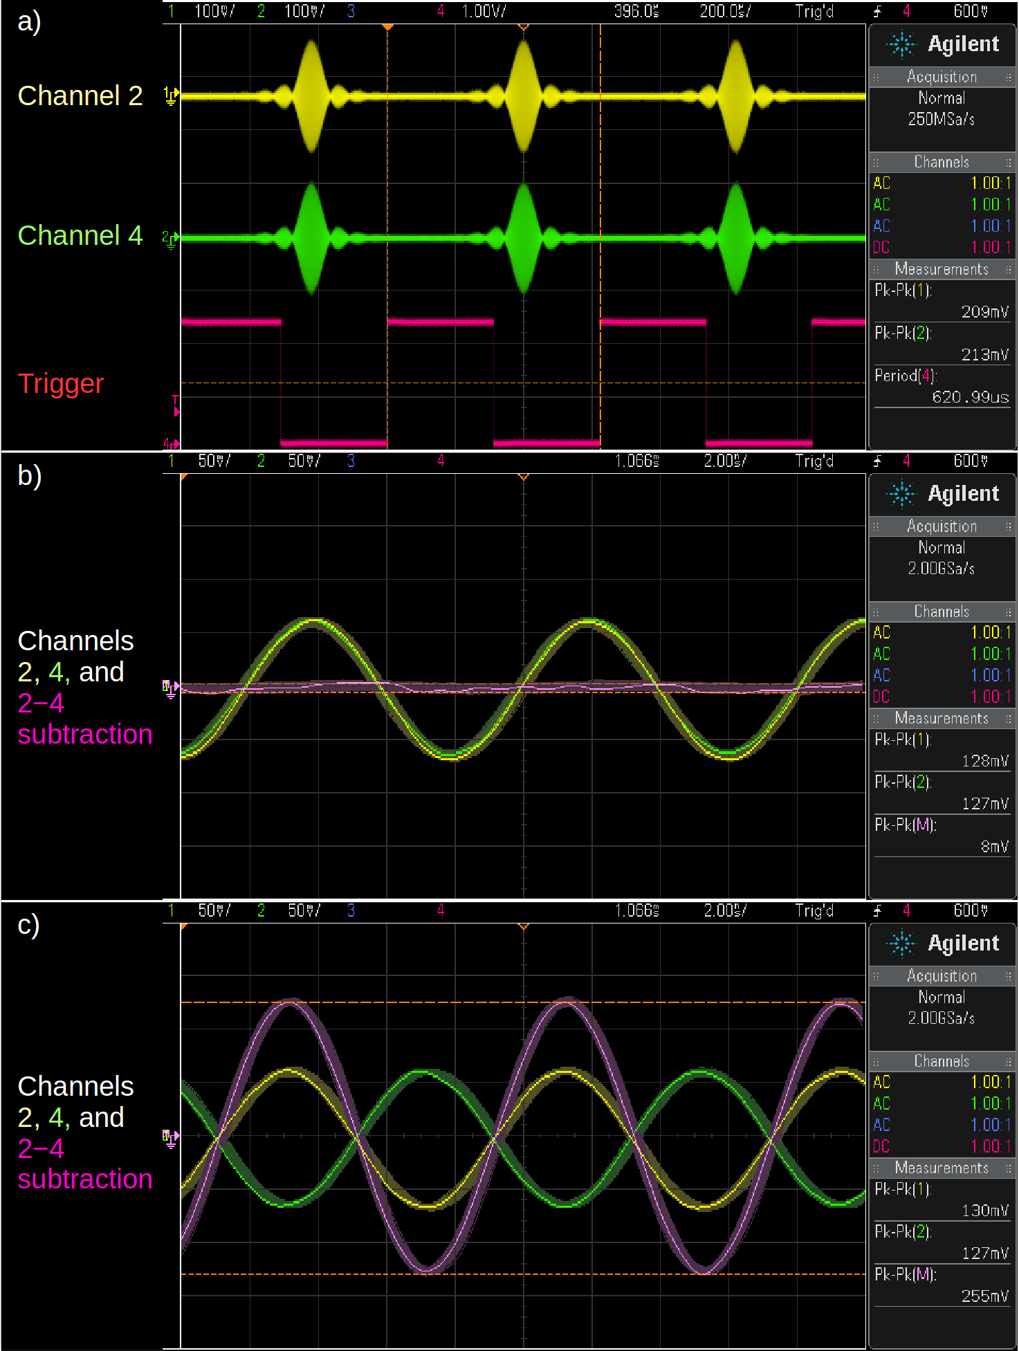The image size is (1019, 1351).
Task: Click the solid orange trigger marker atop panel a
Action: coord(387,27)
